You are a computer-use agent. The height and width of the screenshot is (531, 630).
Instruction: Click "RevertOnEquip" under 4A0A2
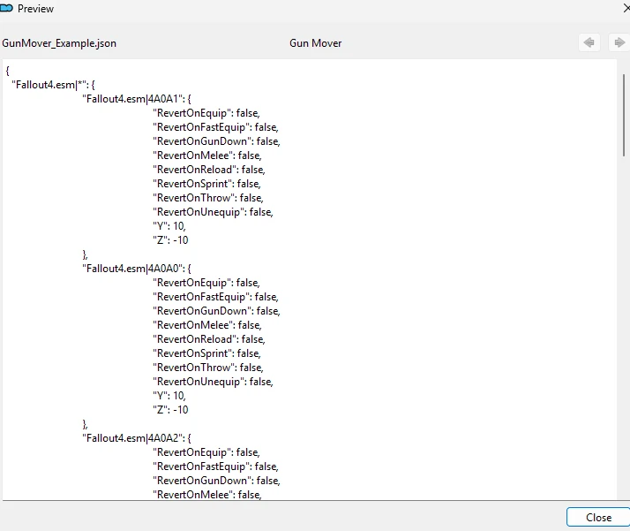tap(206, 452)
